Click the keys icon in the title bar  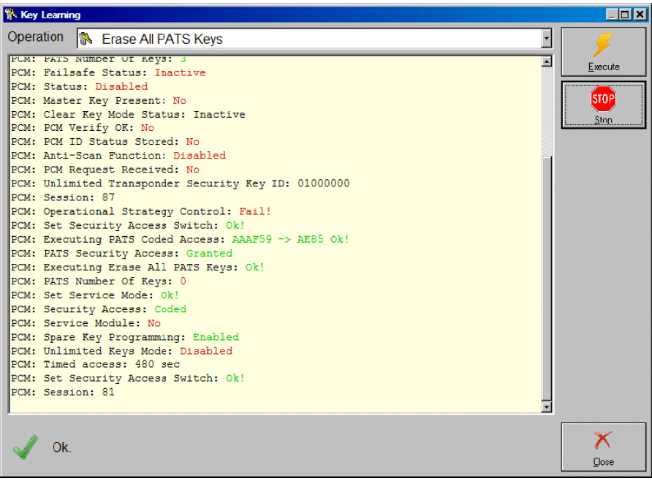point(10,15)
